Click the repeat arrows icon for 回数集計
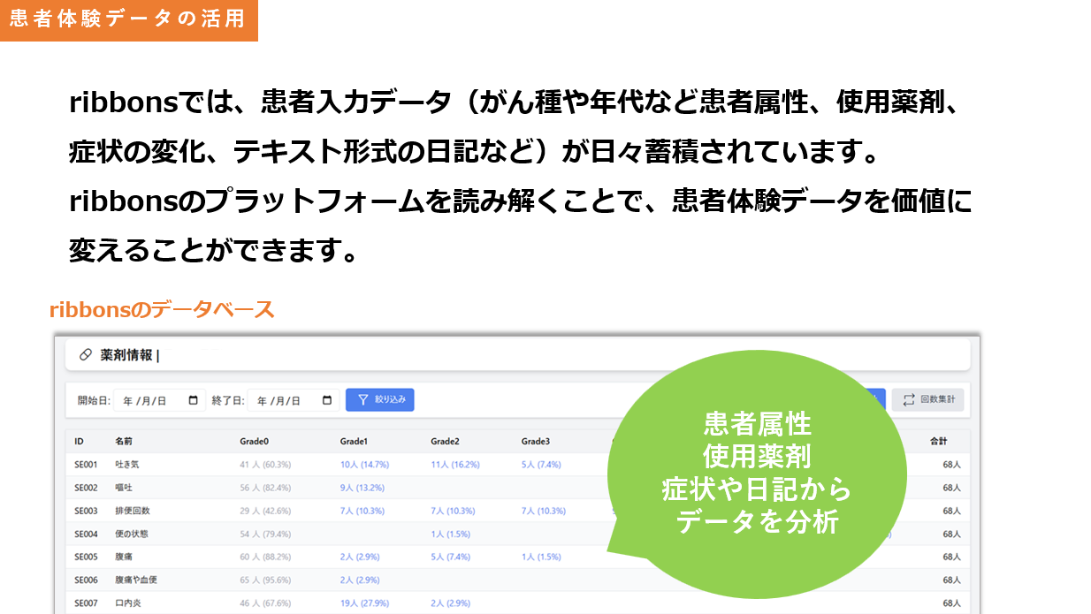Screen dimensions: 1091x614 click(909, 400)
